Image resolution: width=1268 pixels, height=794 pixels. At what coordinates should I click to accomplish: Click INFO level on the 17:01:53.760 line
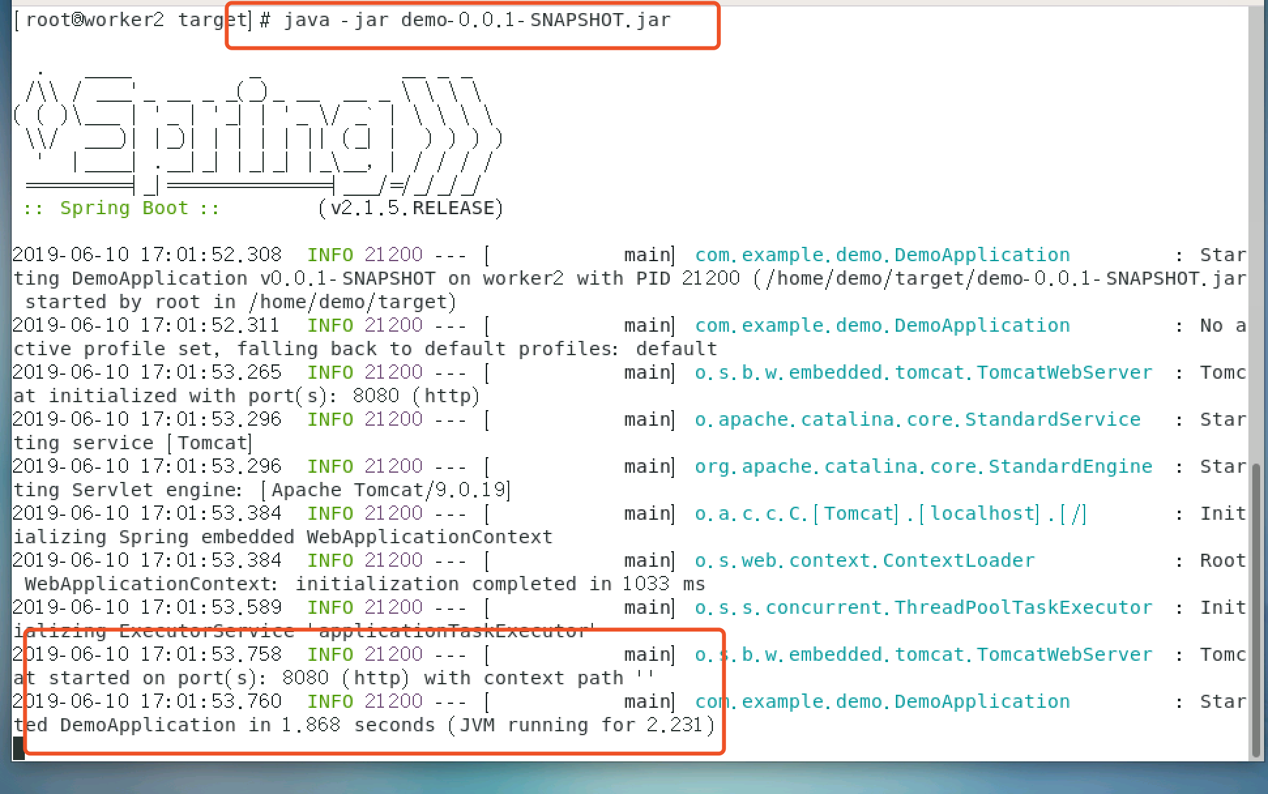pyautogui.click(x=330, y=701)
